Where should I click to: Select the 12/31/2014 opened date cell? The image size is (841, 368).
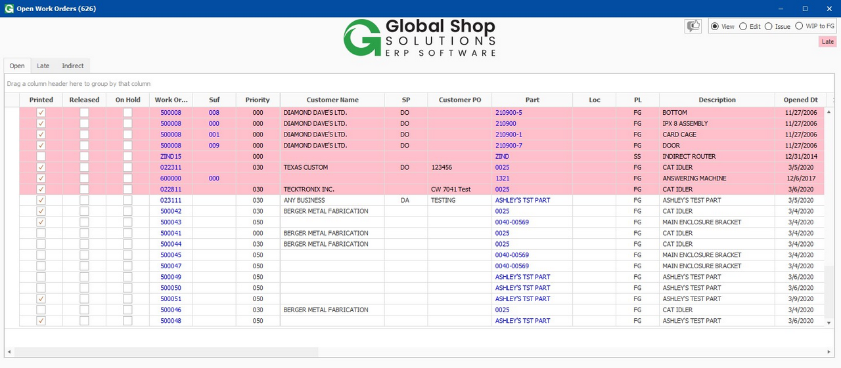[x=800, y=156]
